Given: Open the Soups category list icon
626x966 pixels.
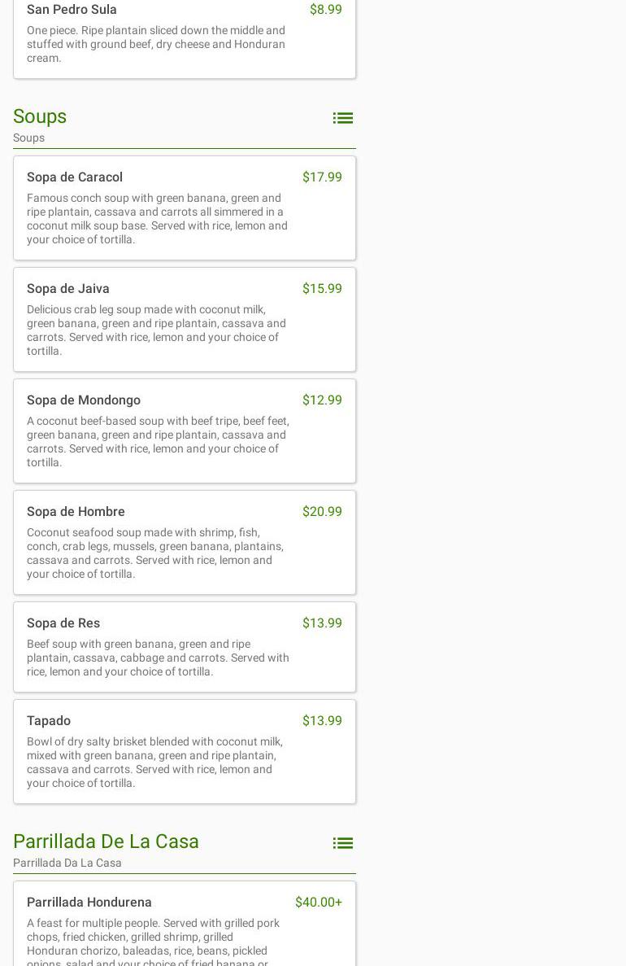Looking at the screenshot, I should [342, 118].
